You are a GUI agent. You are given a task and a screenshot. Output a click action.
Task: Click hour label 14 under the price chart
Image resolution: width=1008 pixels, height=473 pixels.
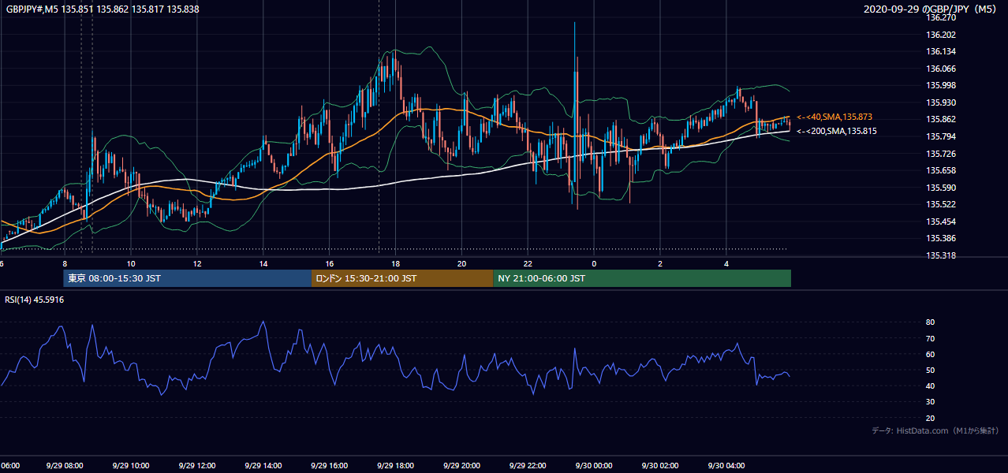(x=263, y=263)
